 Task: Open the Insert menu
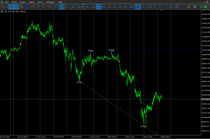[23, 2]
